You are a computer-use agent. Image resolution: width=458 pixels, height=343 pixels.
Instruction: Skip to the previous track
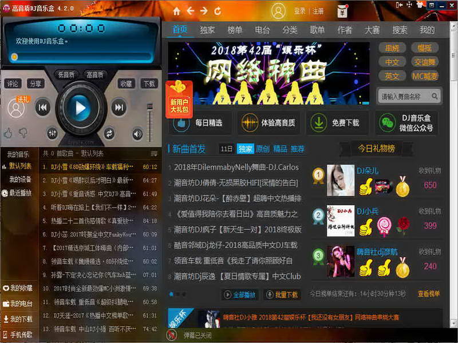pyautogui.click(x=42, y=107)
